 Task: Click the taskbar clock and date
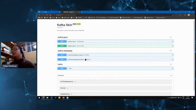[188, 98]
